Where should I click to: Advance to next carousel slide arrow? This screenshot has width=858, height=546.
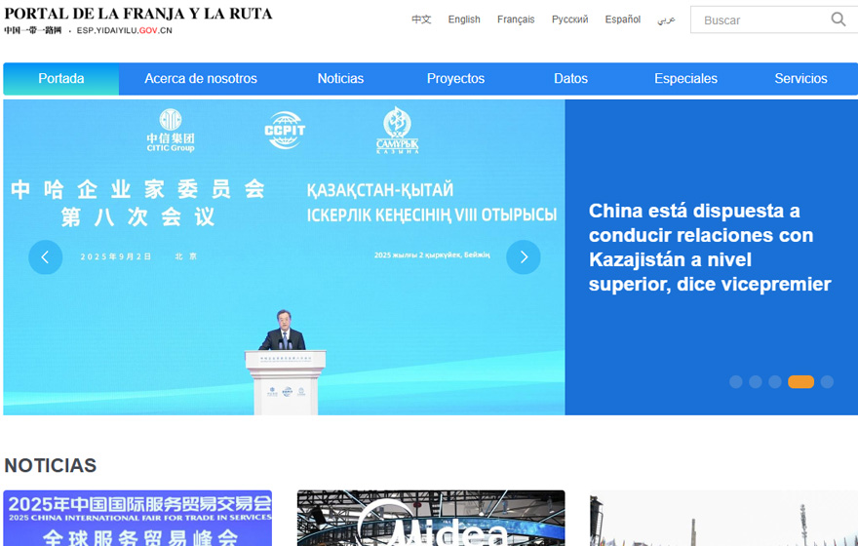pos(524,257)
